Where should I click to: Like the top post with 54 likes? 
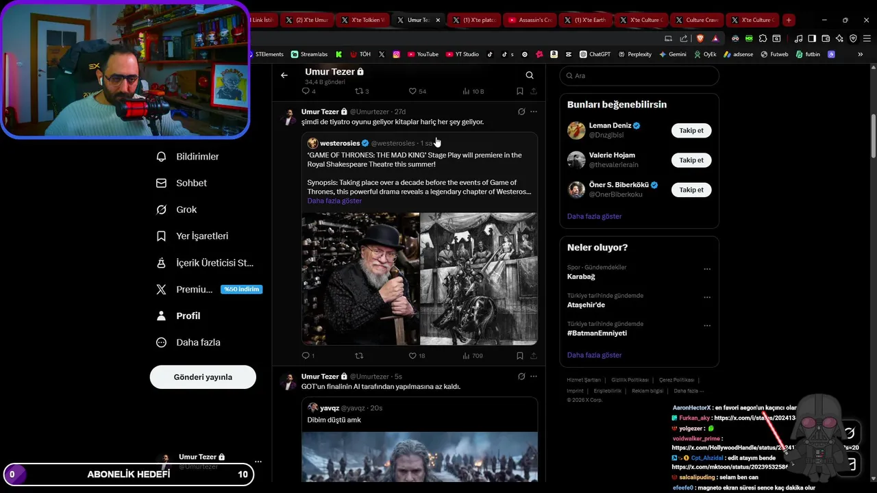tap(417, 91)
